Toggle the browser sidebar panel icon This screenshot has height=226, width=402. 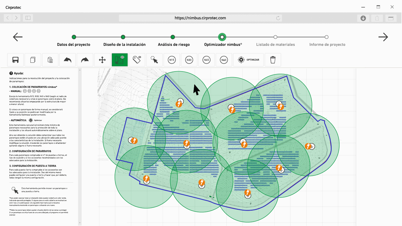28,18
